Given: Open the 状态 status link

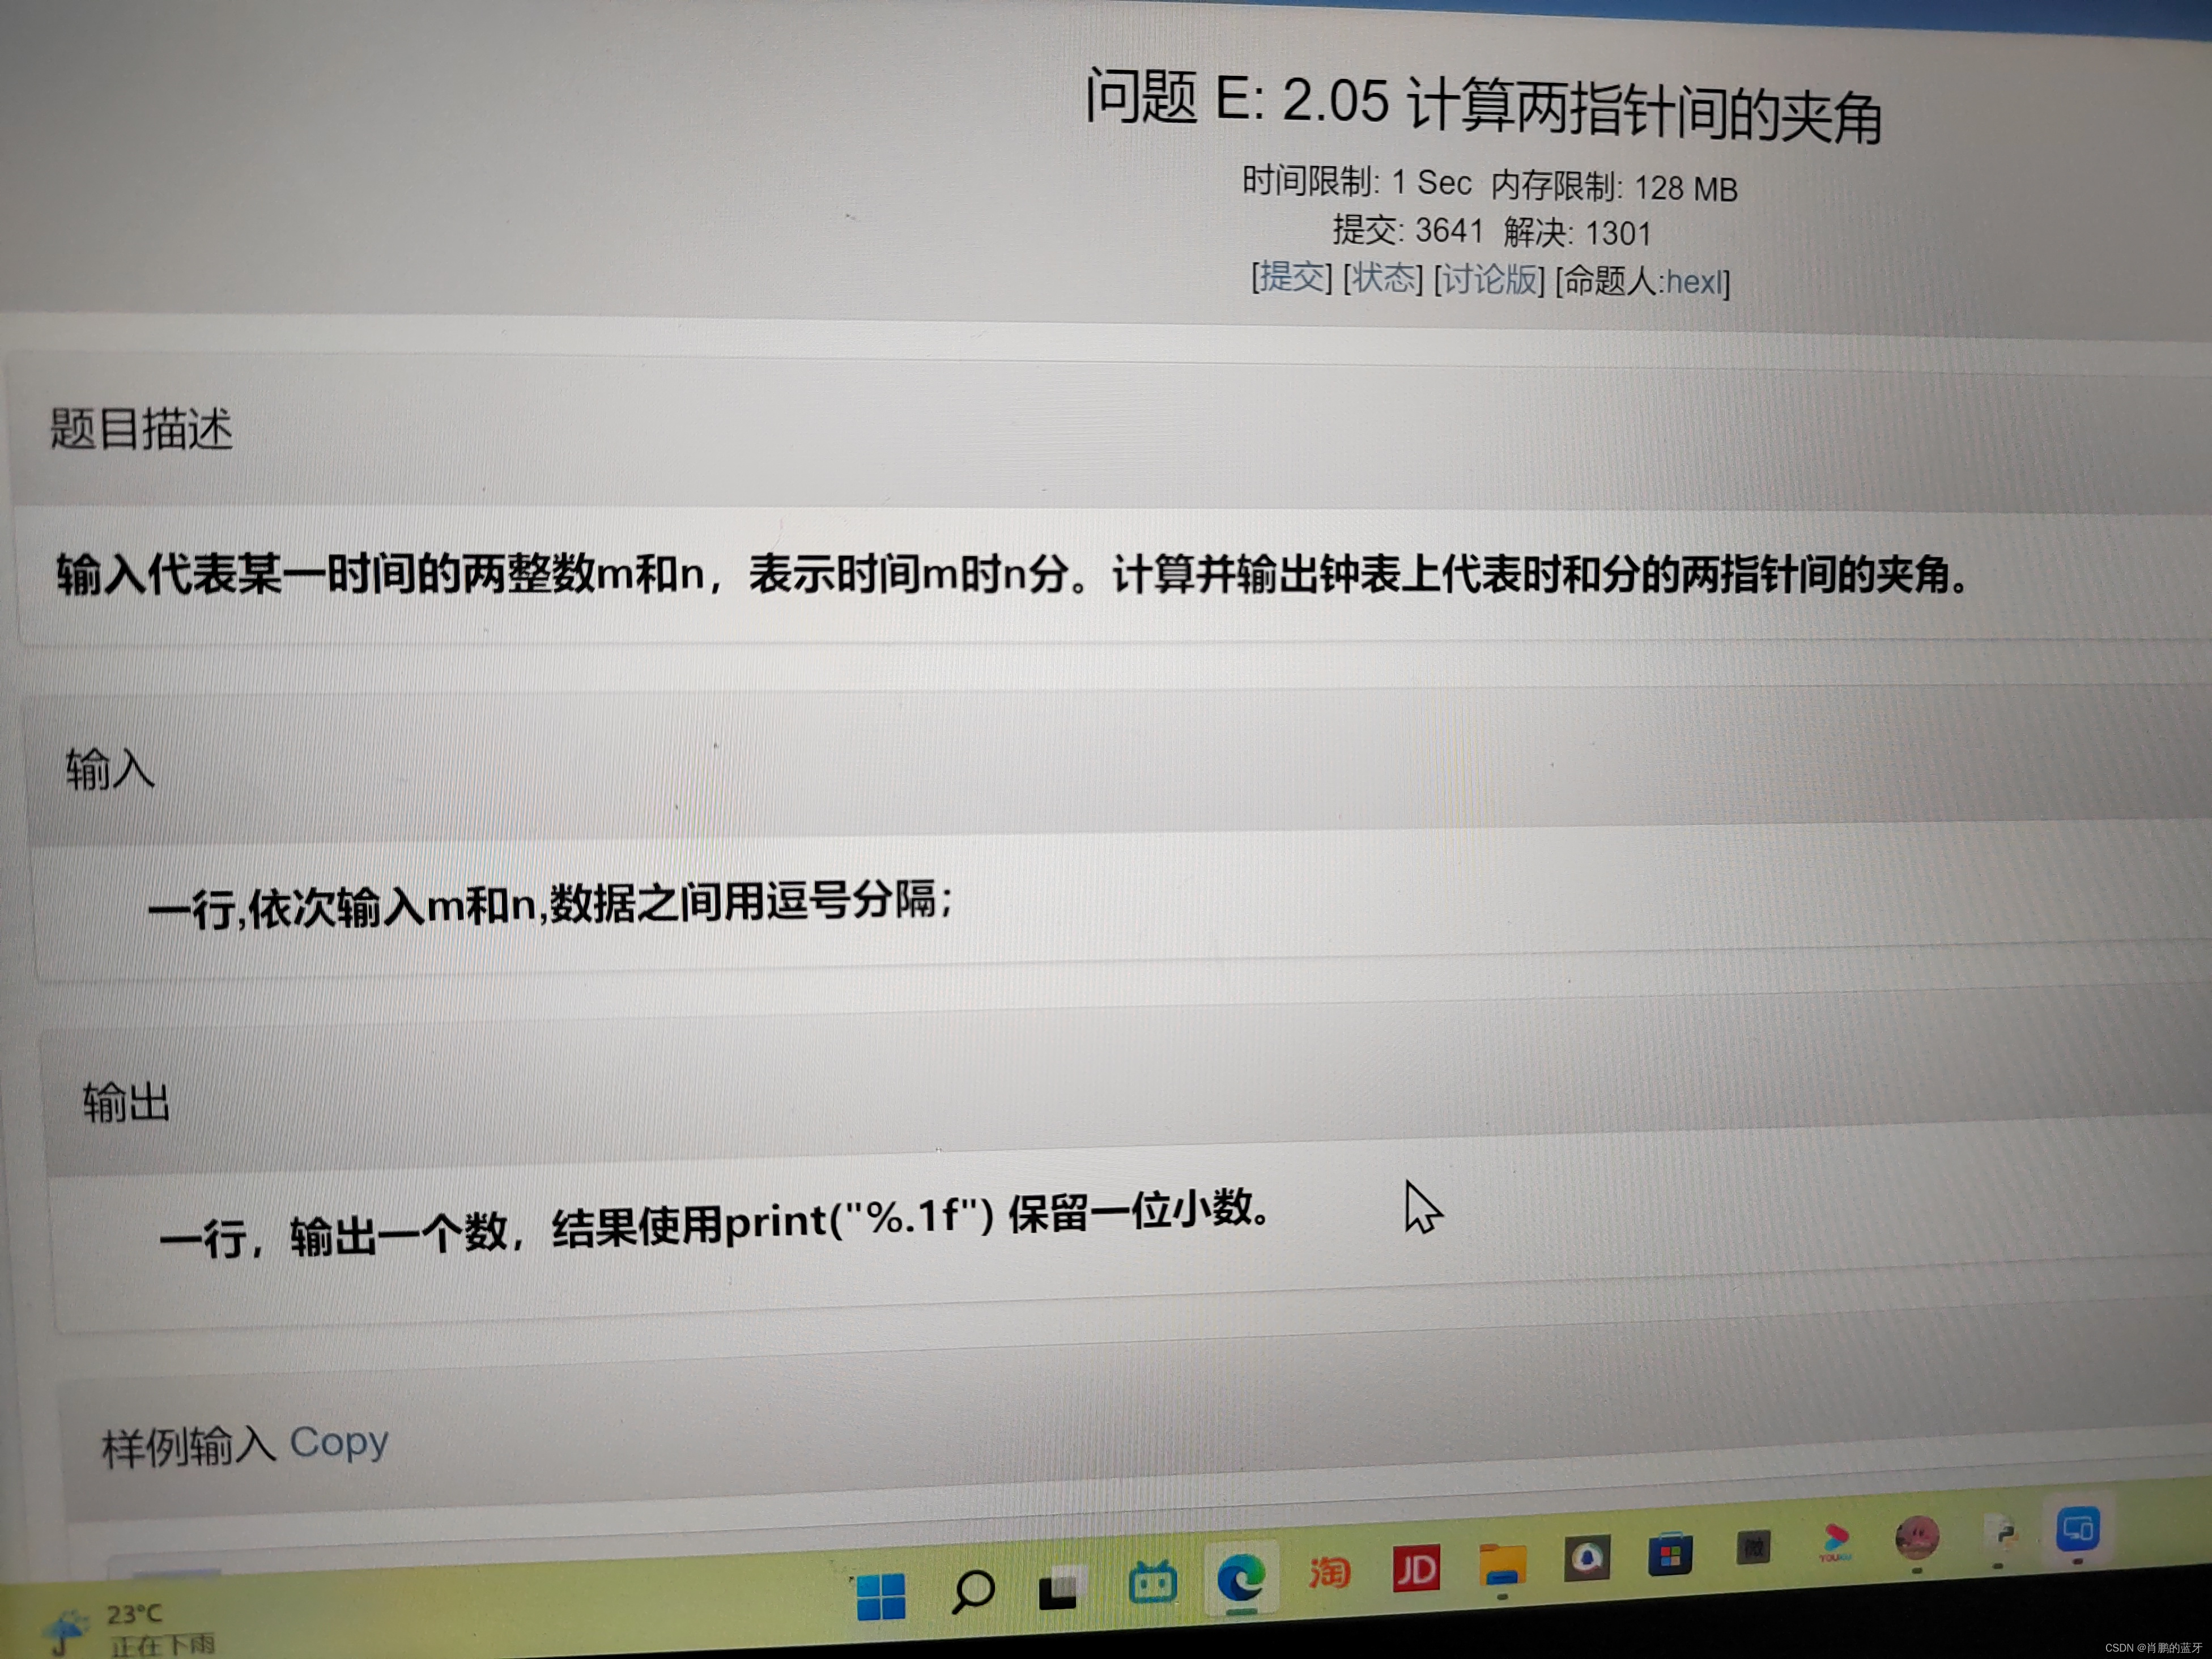Looking at the screenshot, I should 1383,278.
